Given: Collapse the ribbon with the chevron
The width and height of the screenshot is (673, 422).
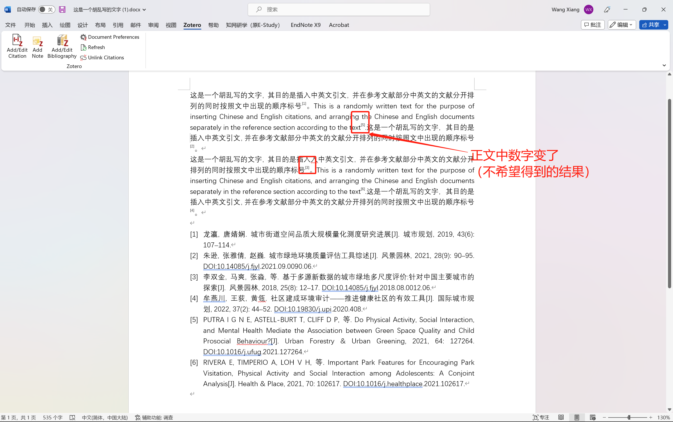Looking at the screenshot, I should [x=664, y=65].
